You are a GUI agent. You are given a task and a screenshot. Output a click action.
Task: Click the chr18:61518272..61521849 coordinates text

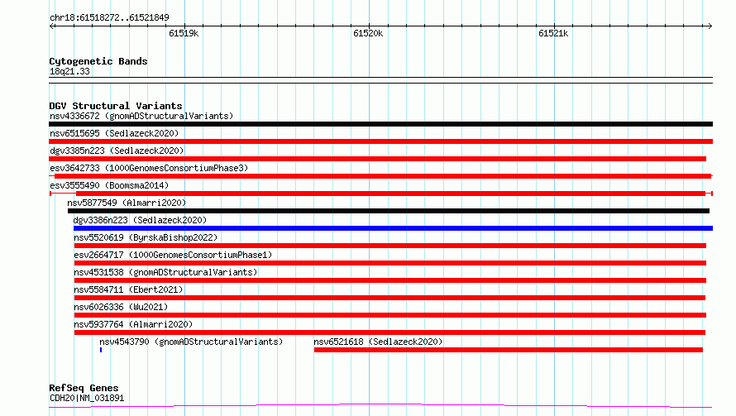(109, 18)
